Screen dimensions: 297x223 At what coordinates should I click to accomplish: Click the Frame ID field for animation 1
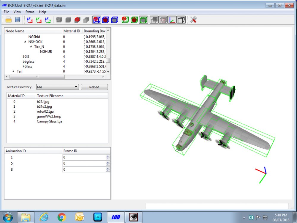coord(84,157)
